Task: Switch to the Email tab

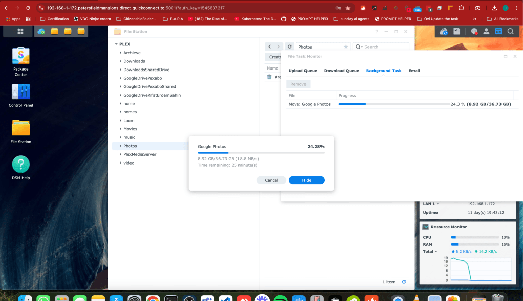Action: [x=415, y=71]
